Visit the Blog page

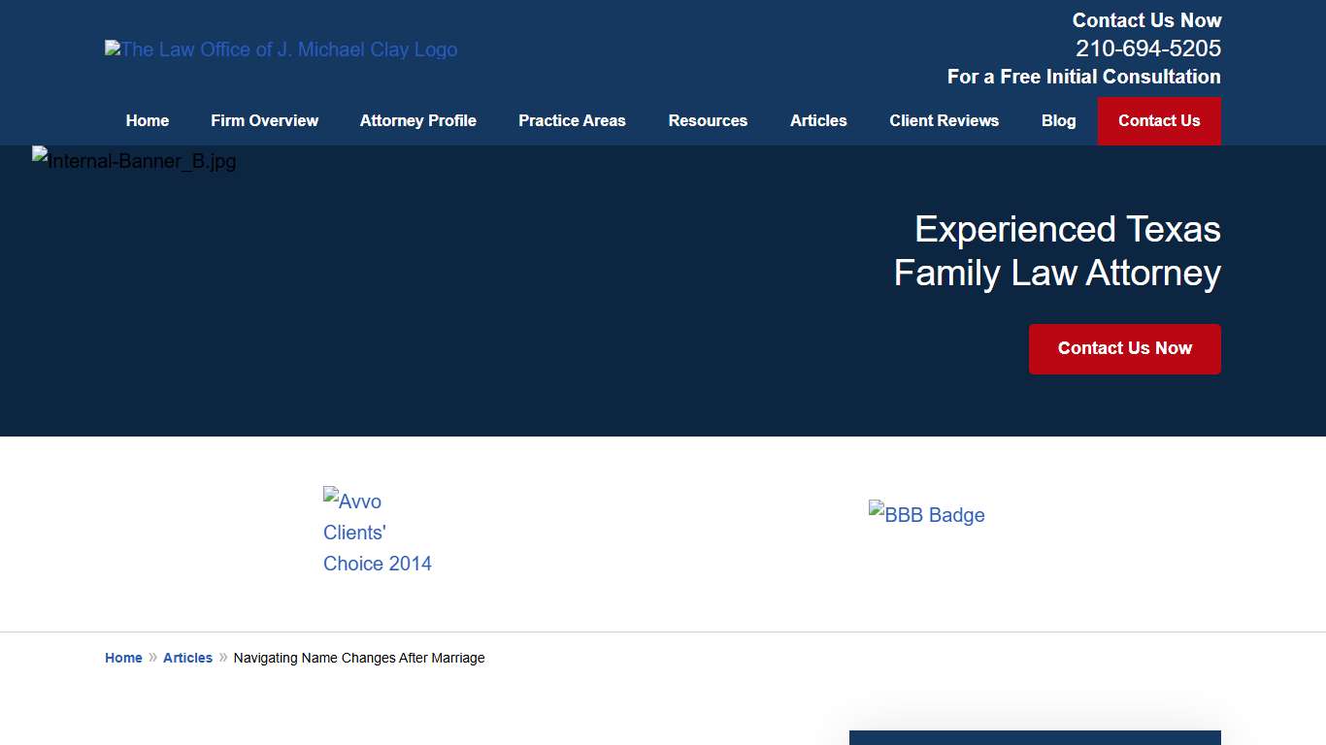pyautogui.click(x=1058, y=120)
